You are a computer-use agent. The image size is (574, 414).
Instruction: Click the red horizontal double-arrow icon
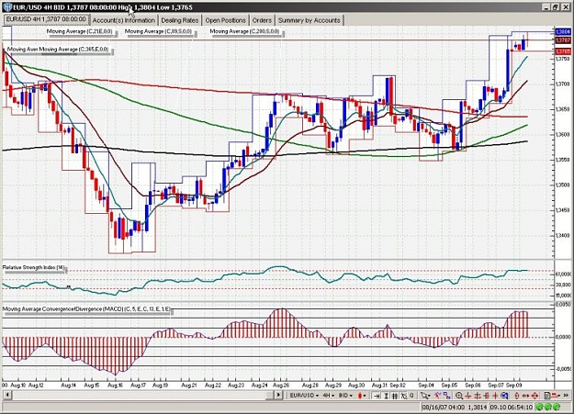coord(525,396)
